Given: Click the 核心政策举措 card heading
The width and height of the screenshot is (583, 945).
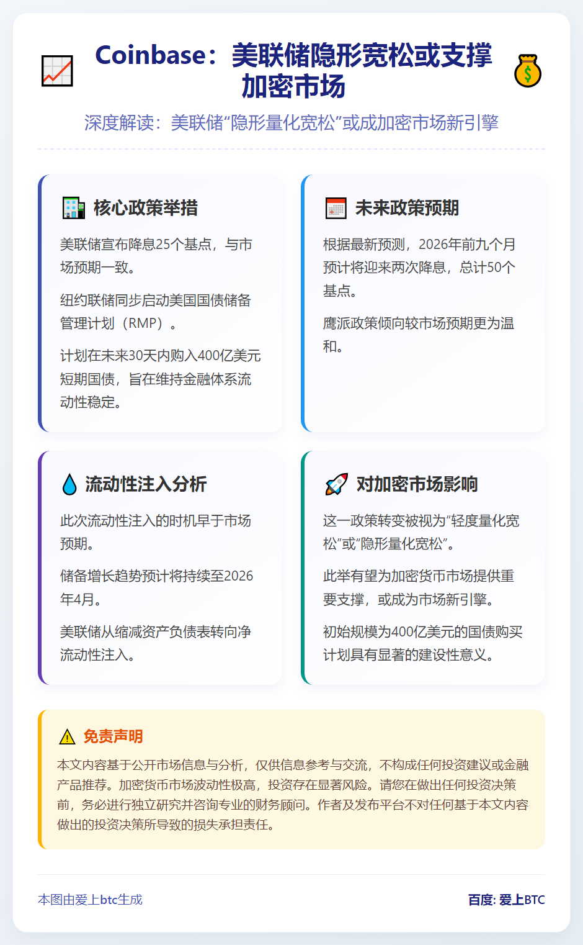Looking at the screenshot, I should coord(146,208).
